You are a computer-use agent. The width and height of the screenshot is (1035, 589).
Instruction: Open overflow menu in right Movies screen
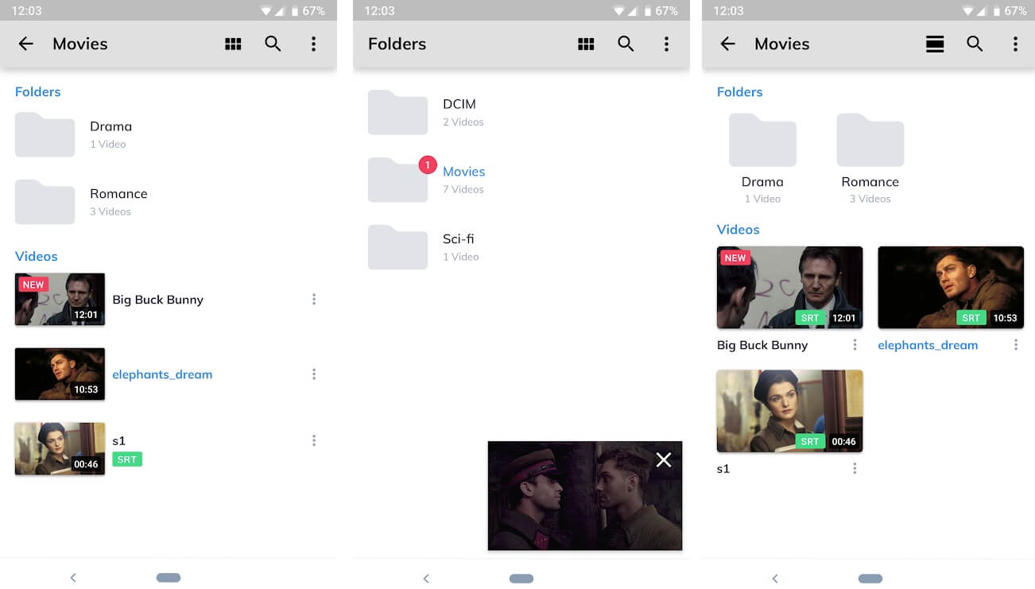[1015, 44]
